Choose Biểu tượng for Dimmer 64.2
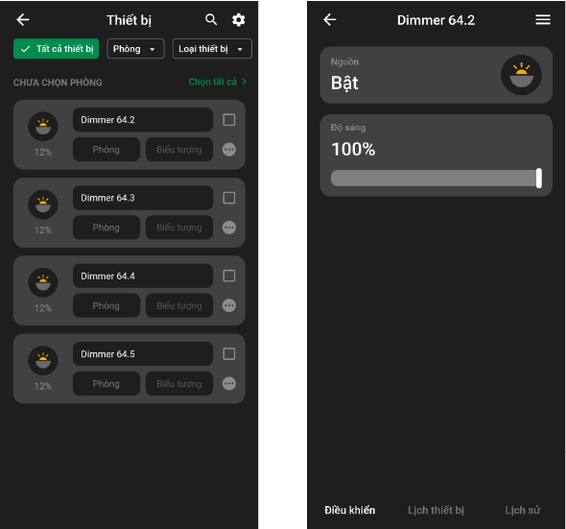 pos(179,149)
